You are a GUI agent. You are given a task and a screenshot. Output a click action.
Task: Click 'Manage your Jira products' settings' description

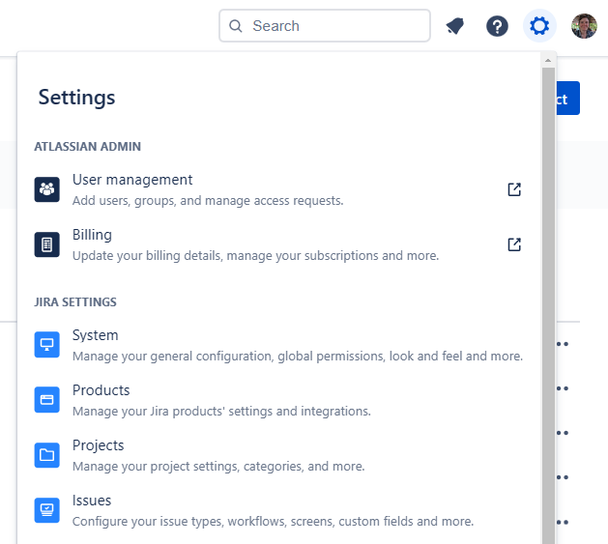pyautogui.click(x=221, y=411)
